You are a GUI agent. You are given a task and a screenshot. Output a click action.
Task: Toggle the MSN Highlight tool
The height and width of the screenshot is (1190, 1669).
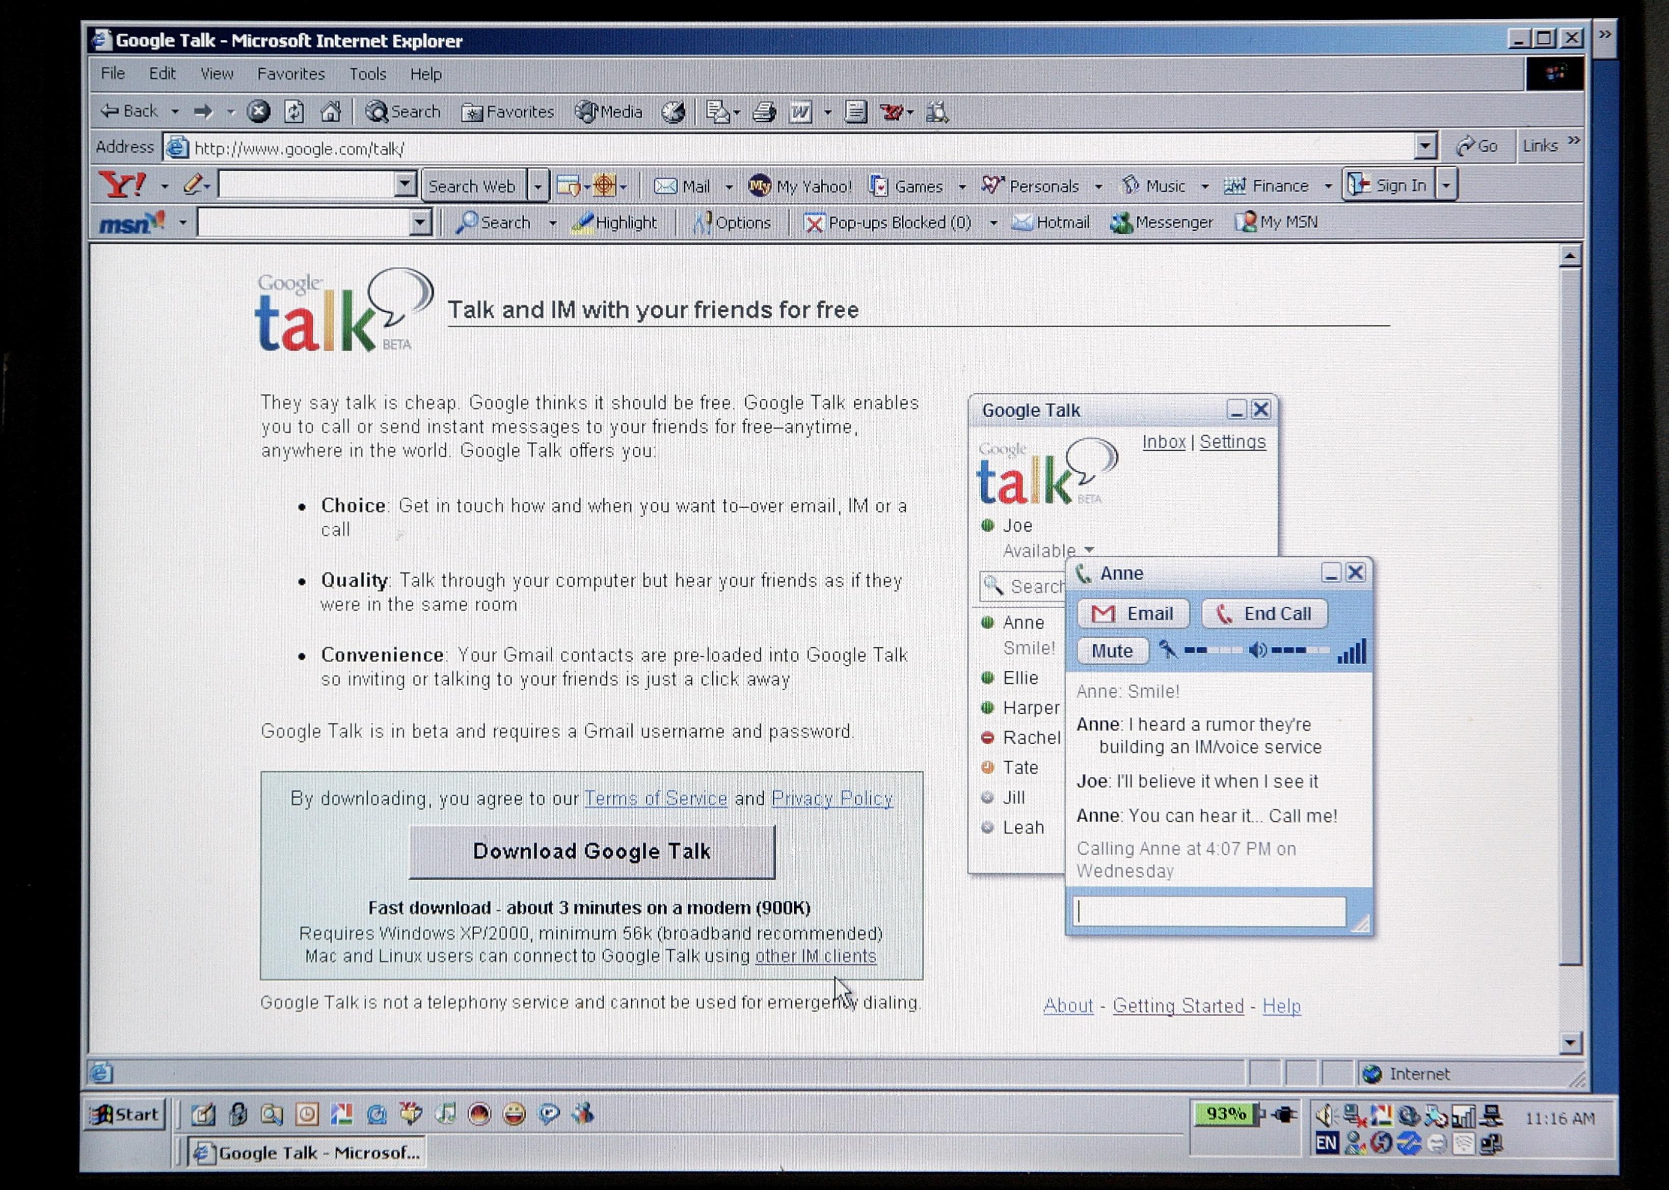coord(614,222)
